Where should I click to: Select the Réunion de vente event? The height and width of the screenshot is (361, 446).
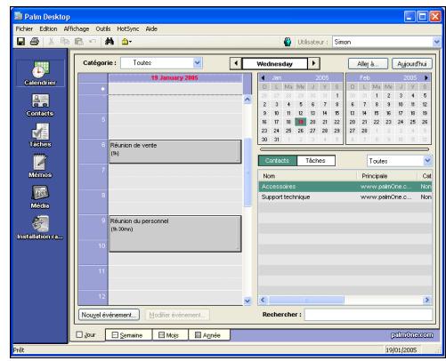click(x=175, y=151)
